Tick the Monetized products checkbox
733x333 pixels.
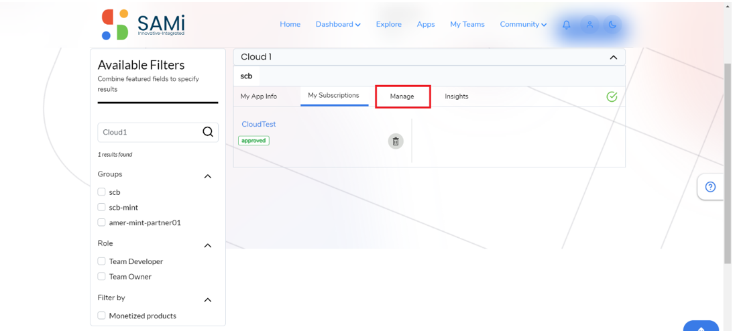(101, 316)
